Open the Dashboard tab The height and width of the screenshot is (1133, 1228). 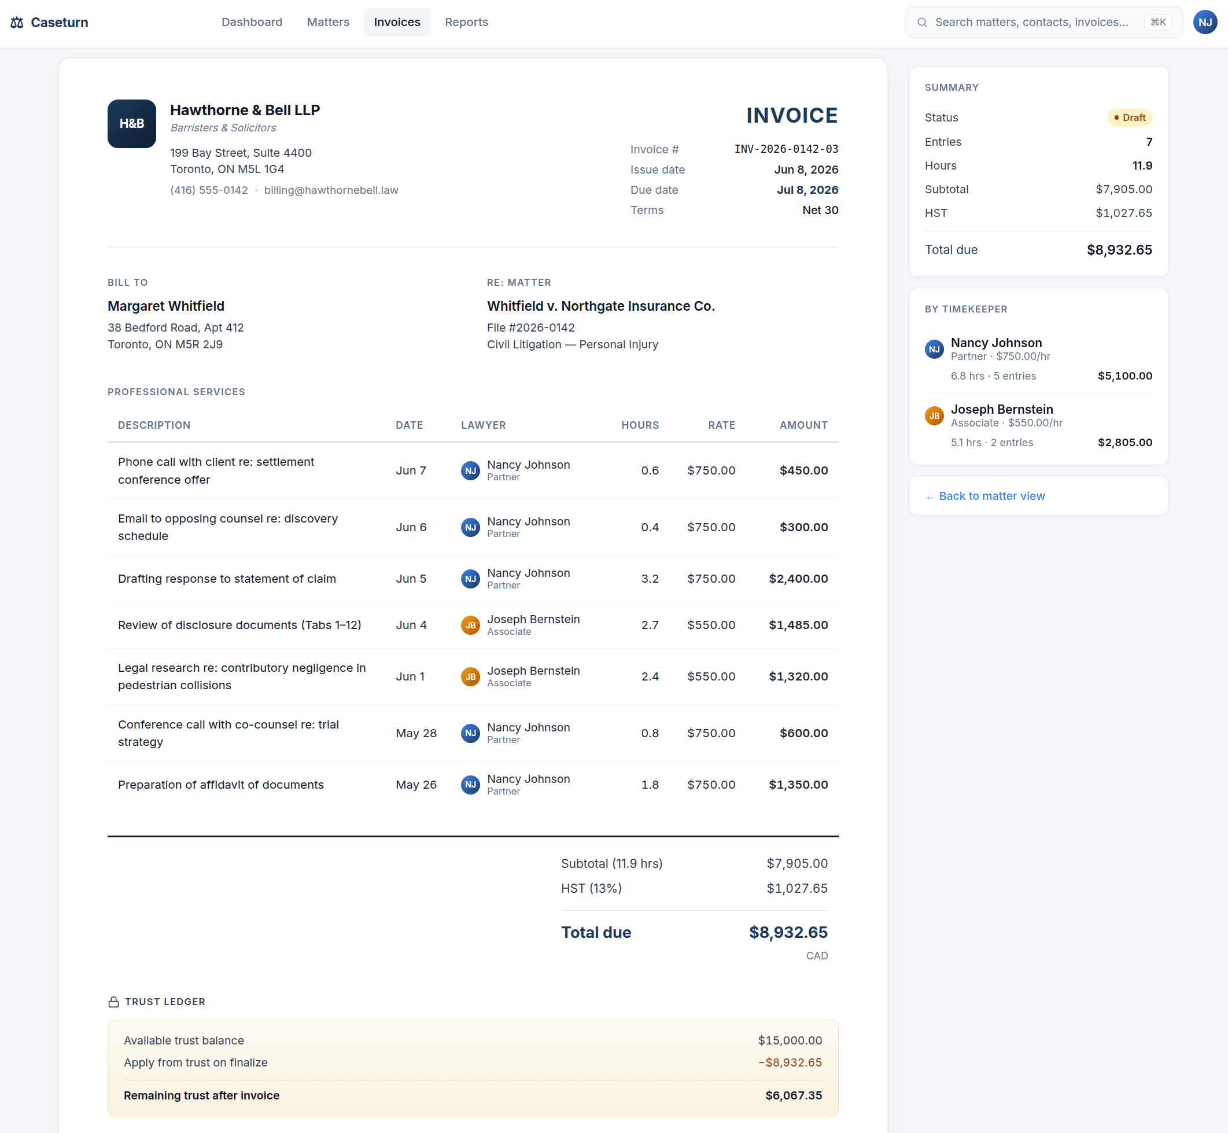(x=252, y=23)
